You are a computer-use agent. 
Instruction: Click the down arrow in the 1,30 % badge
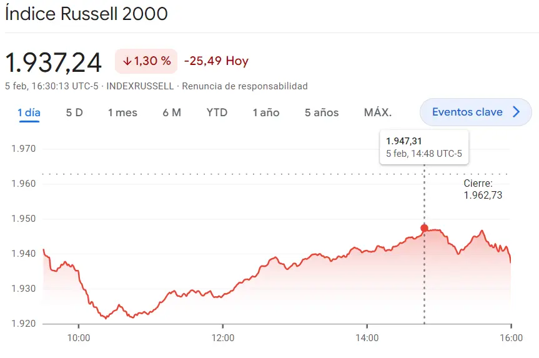coord(127,61)
